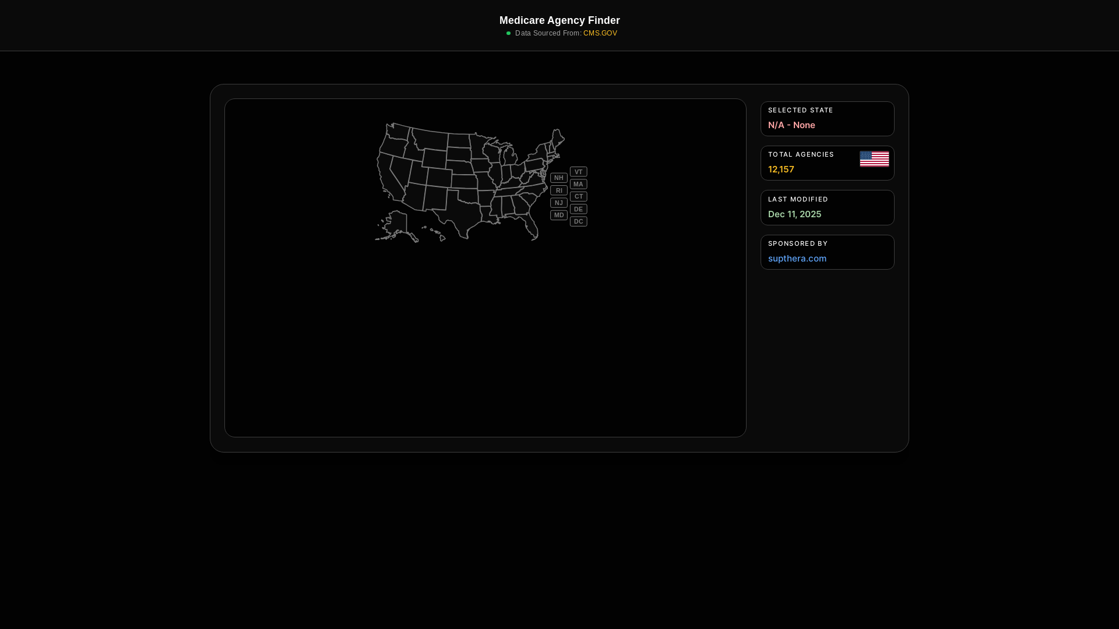Choose the RI state button
The image size is (1119, 629).
559,190
